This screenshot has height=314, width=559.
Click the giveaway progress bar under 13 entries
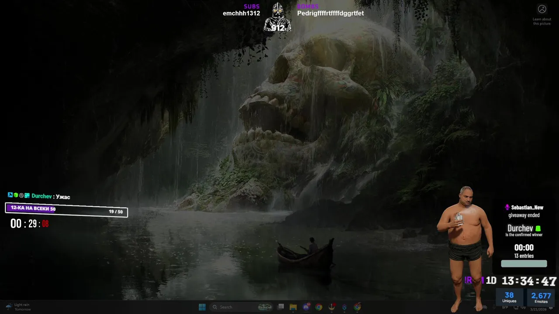click(524, 264)
